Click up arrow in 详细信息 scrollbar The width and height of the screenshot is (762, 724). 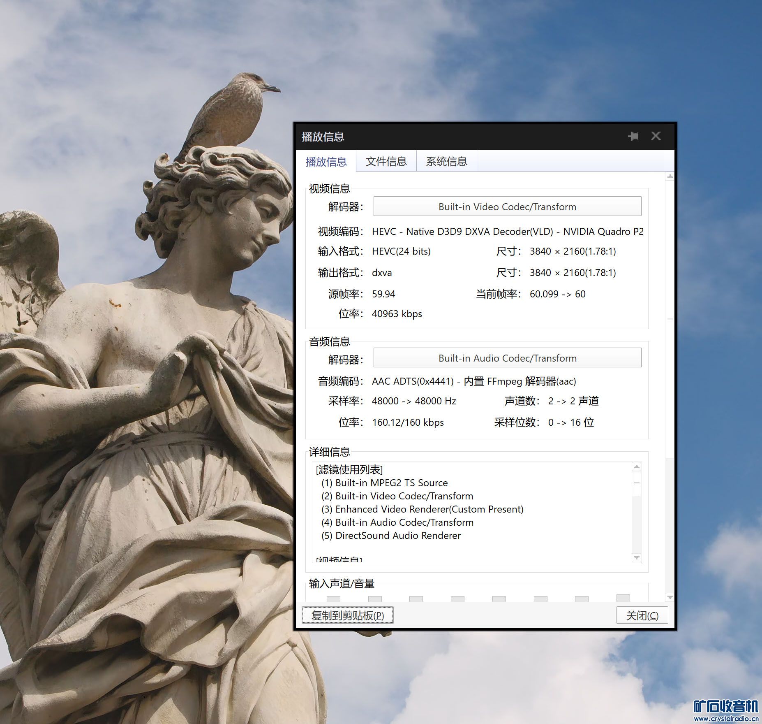coord(637,467)
